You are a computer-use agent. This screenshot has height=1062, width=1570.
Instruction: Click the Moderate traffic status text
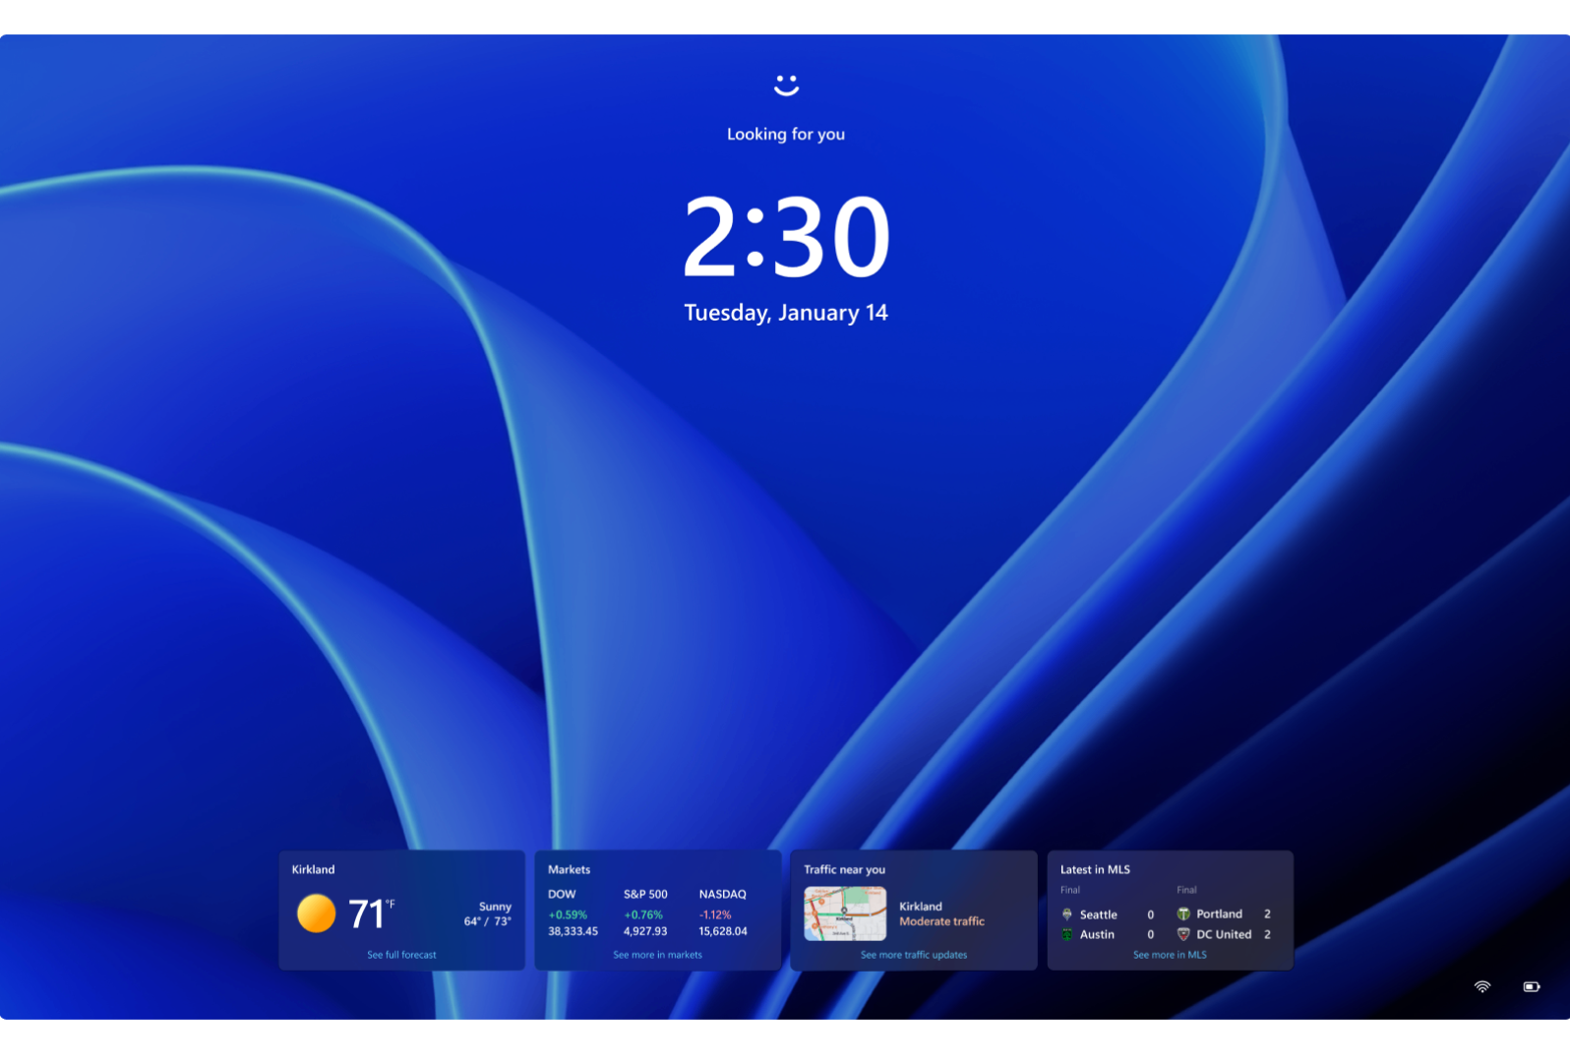point(941,921)
